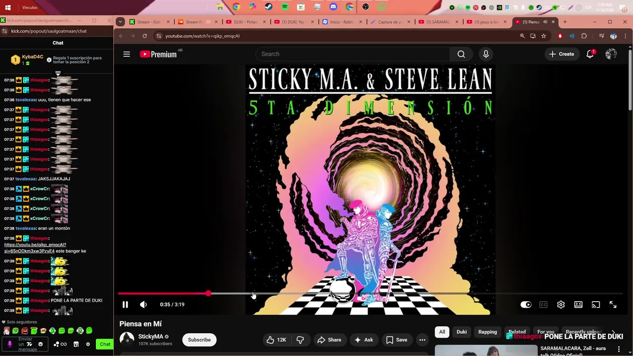Screen dimensions: 633x356
Task: Switch to the DUKI - Pintao tab
Action: tap(245, 22)
